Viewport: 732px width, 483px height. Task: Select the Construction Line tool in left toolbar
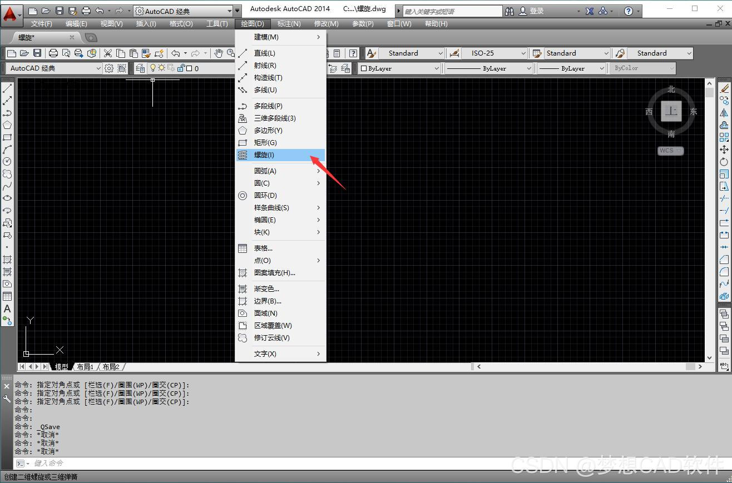pyautogui.click(x=7, y=101)
